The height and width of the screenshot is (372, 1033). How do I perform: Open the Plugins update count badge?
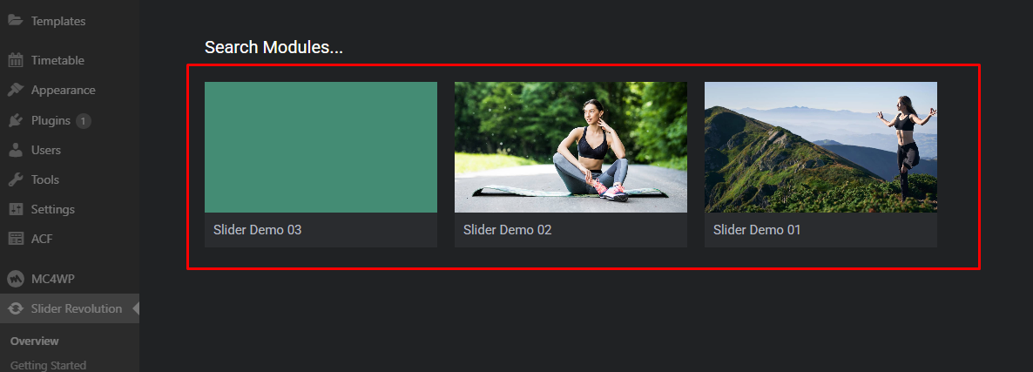(83, 121)
